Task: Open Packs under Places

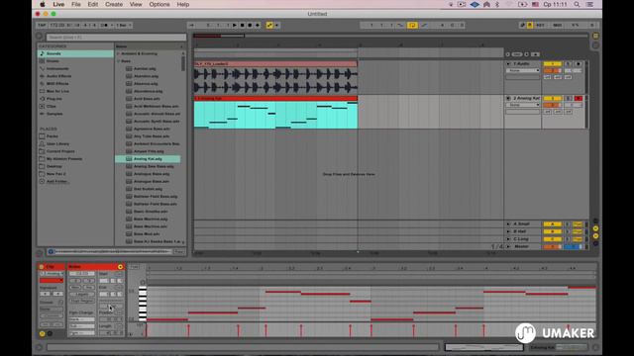Action: 75,136
